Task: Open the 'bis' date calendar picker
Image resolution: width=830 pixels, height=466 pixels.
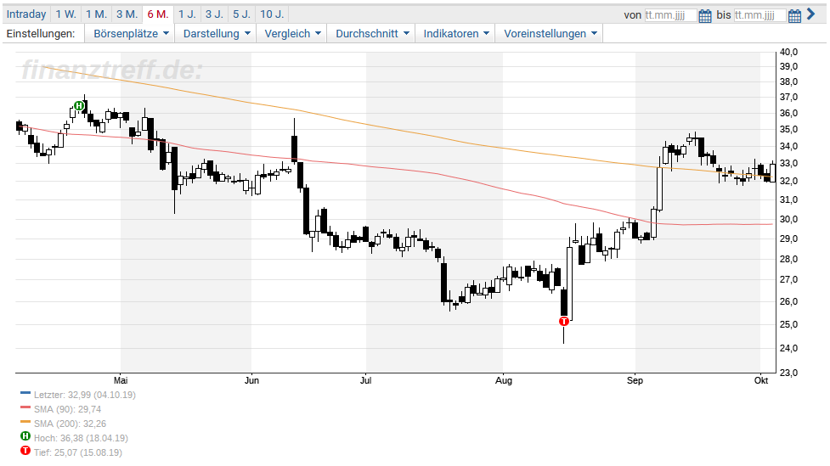Action: click(794, 15)
